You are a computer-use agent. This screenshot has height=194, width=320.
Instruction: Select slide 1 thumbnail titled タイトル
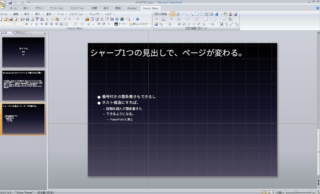point(23,52)
